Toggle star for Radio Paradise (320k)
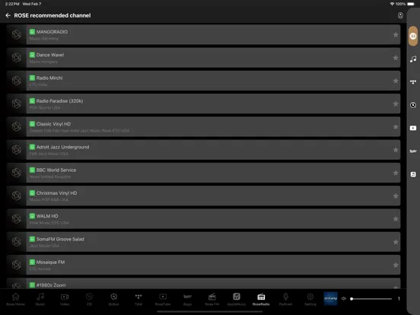The height and width of the screenshot is (315, 420). [x=396, y=104]
